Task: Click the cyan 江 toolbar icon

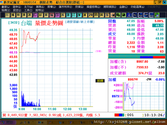Action: coord(74,15)
